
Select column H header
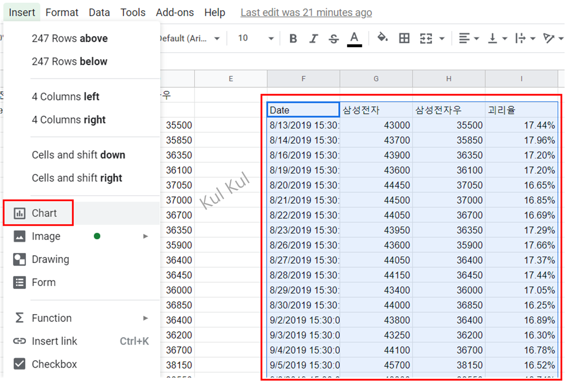pyautogui.click(x=449, y=79)
